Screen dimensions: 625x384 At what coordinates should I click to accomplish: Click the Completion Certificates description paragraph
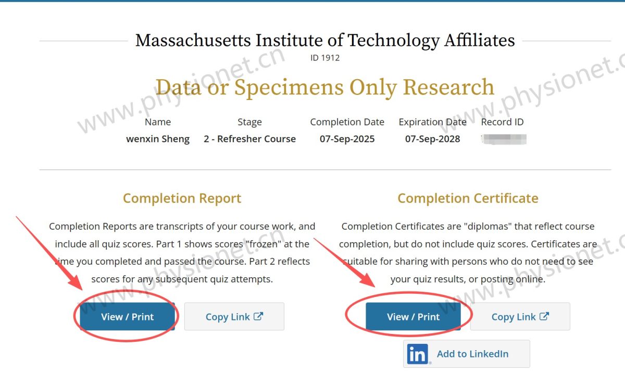pyautogui.click(x=468, y=253)
